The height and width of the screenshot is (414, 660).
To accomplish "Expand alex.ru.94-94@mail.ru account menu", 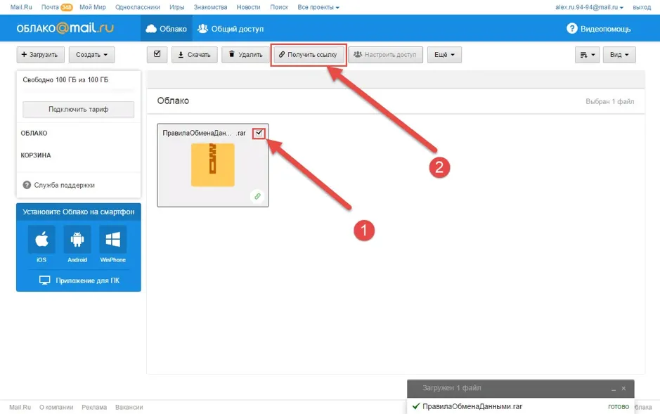I will 589,7.
